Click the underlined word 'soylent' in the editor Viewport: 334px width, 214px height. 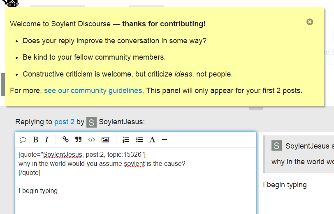pyautogui.click(x=134, y=164)
